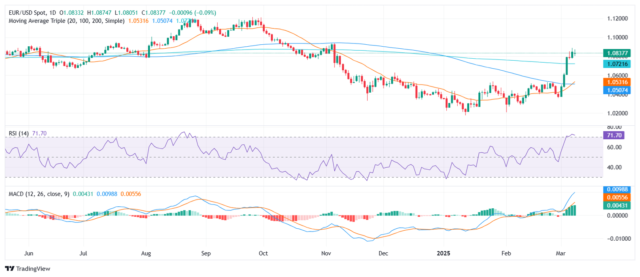
Task: Click the blue 0.00988 MACD value tag
Action: (x=617, y=189)
